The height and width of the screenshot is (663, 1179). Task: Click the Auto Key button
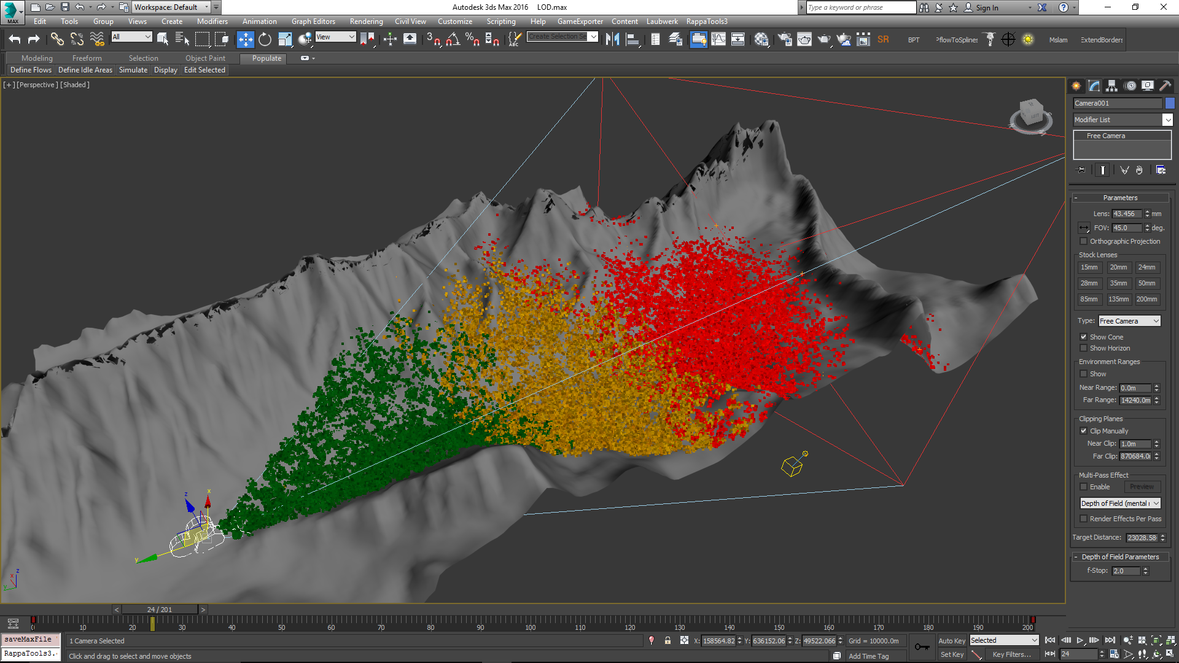[x=951, y=640]
